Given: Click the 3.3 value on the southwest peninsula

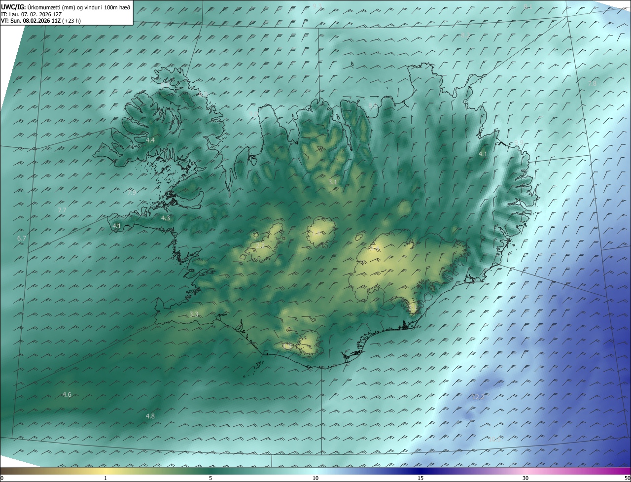Looking at the screenshot, I should coord(194,314).
